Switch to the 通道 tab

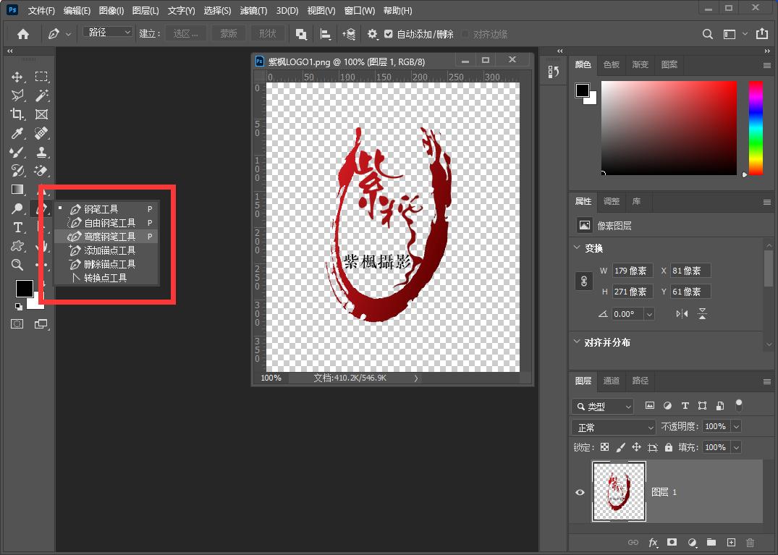point(611,381)
